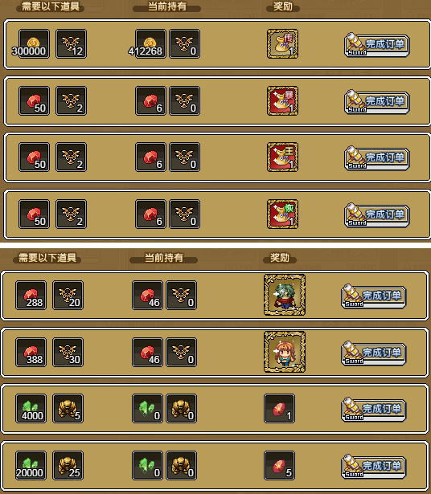This screenshot has height=494, width=431.
Task: Select the ruby reward showing quantity 5
Action: coord(279,465)
